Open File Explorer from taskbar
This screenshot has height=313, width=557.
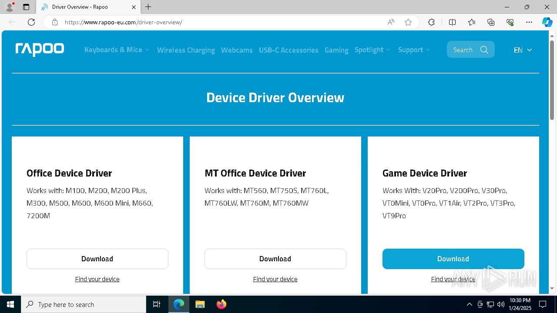(x=200, y=304)
